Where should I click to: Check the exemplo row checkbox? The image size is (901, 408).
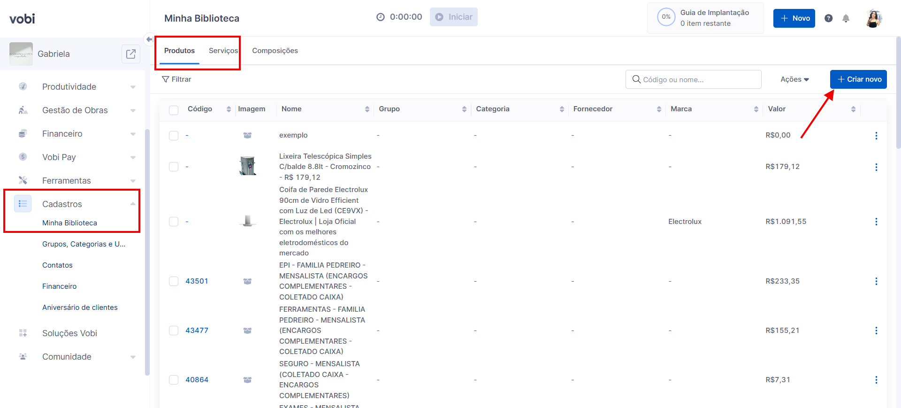coord(174,135)
